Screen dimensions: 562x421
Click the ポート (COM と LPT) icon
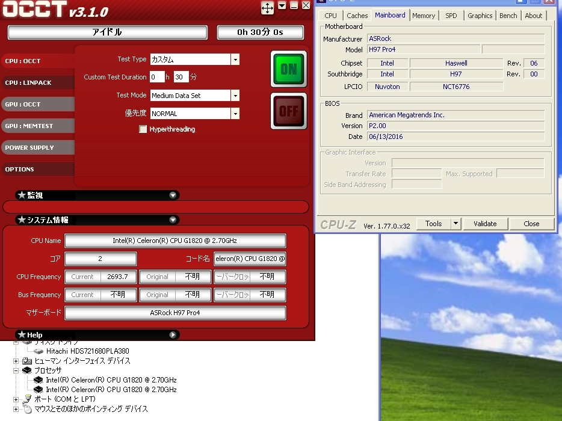pyautogui.click(x=27, y=398)
